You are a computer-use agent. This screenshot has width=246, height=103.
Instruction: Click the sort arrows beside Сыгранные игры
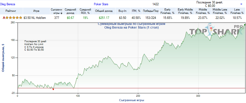point(61,13)
